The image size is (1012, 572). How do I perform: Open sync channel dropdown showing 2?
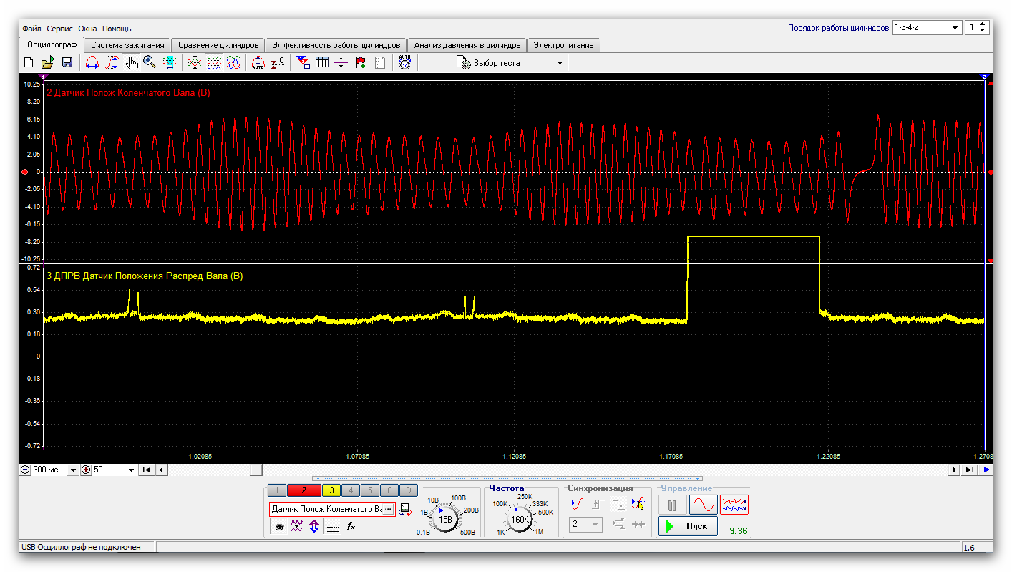[585, 525]
